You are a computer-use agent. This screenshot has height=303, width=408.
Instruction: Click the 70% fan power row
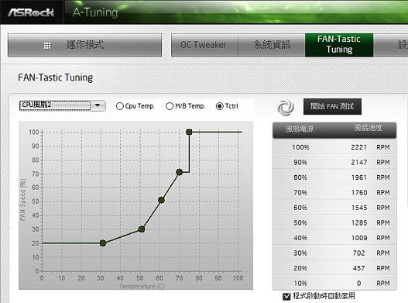[334, 192]
